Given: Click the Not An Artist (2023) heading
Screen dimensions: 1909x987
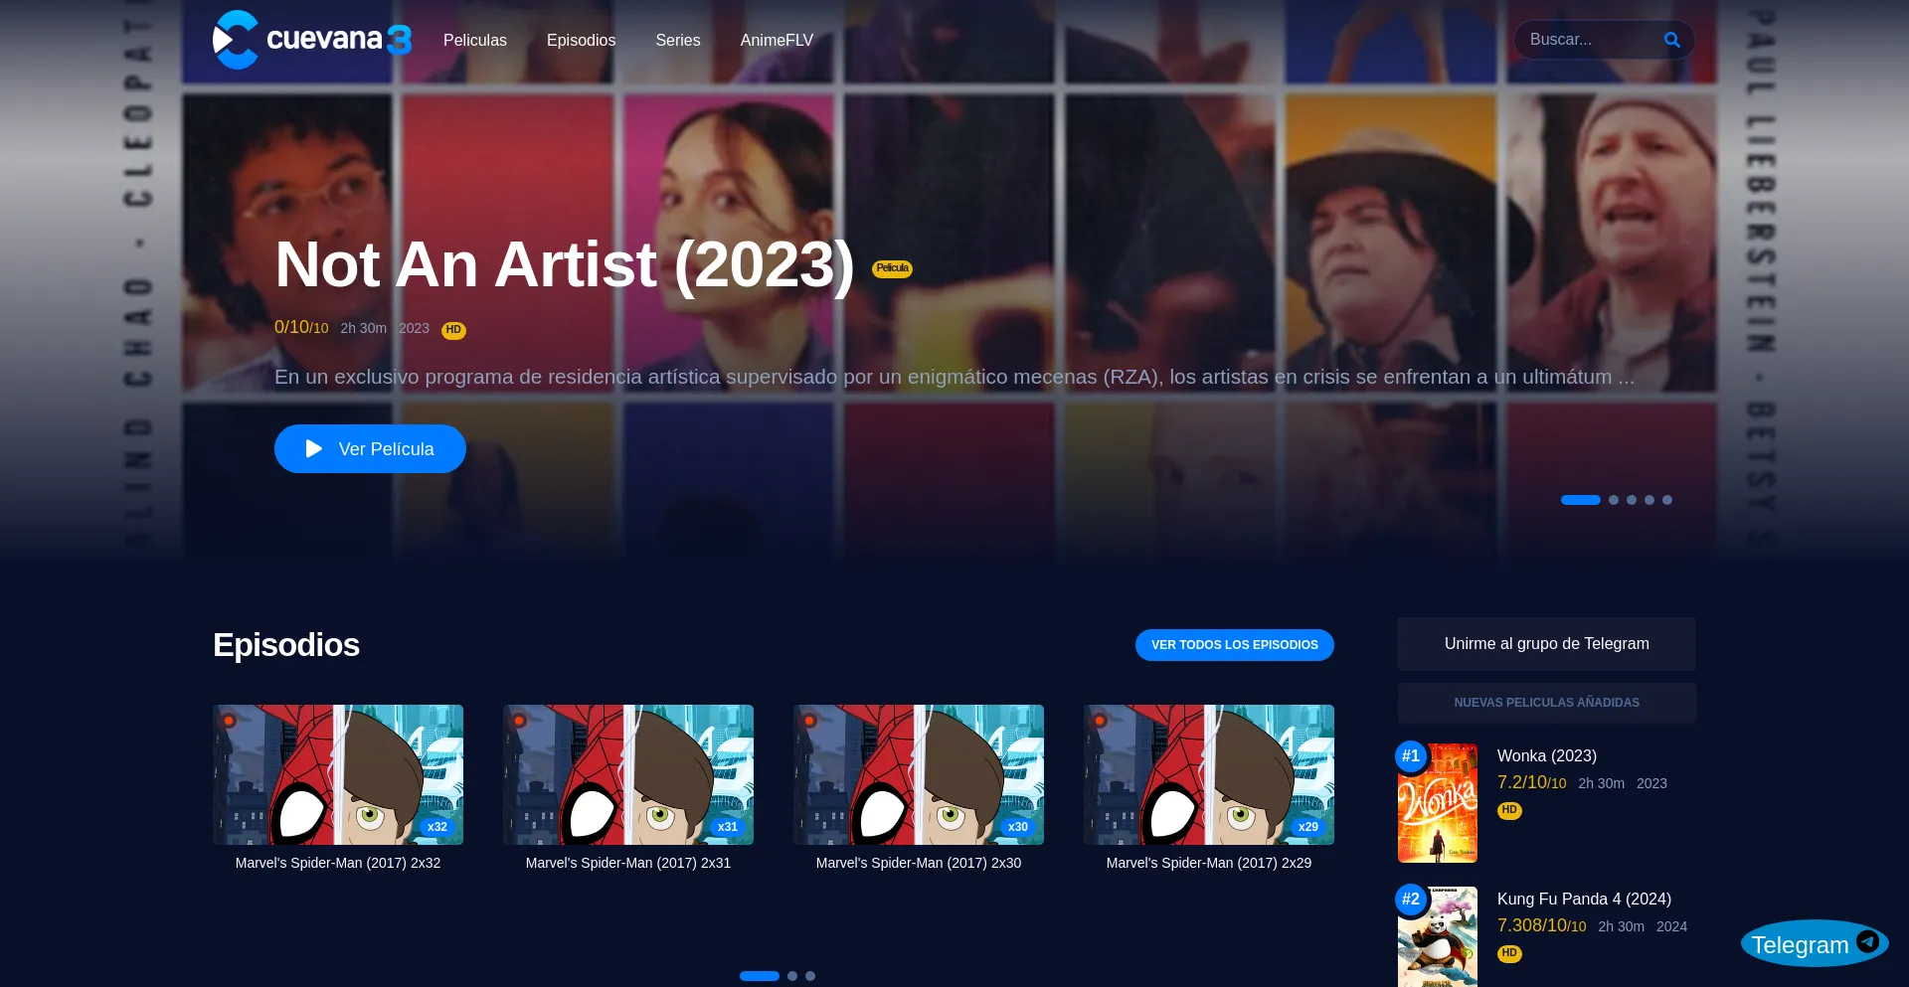Looking at the screenshot, I should point(565,264).
